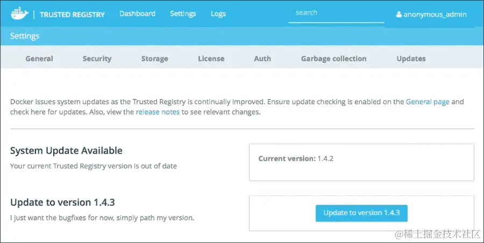Switch to the General tab

click(39, 59)
